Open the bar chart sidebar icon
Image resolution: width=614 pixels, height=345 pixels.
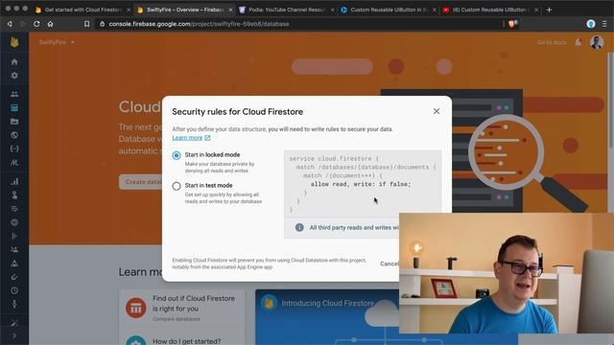14,181
